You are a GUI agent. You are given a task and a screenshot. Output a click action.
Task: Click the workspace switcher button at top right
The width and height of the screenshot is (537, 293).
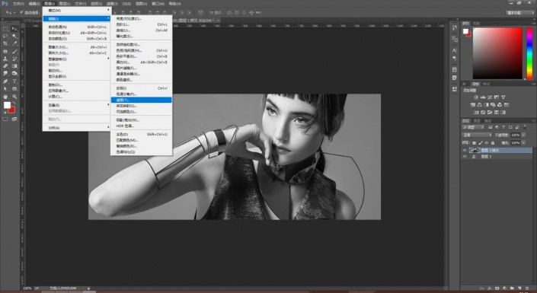click(x=520, y=12)
